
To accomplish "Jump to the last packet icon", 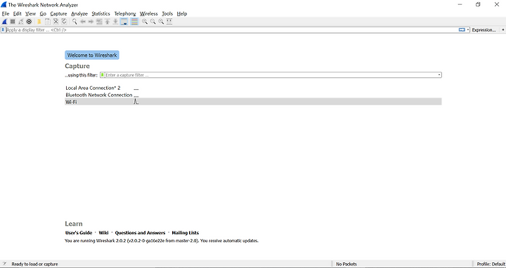I will click(115, 22).
